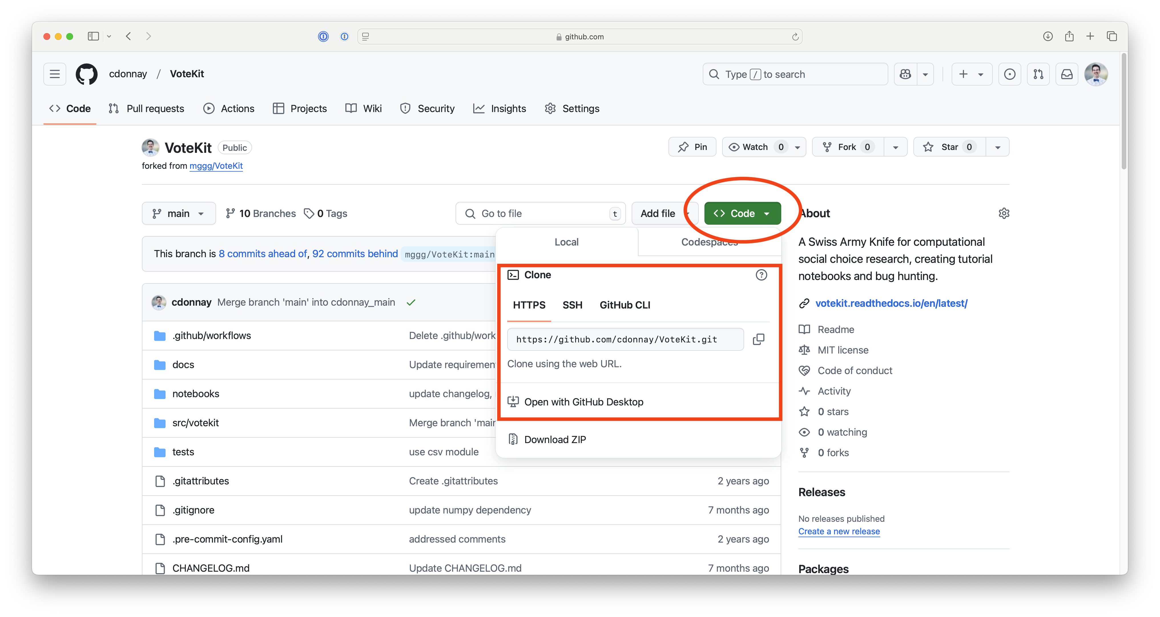Open the .github/workflows folder

211,336
